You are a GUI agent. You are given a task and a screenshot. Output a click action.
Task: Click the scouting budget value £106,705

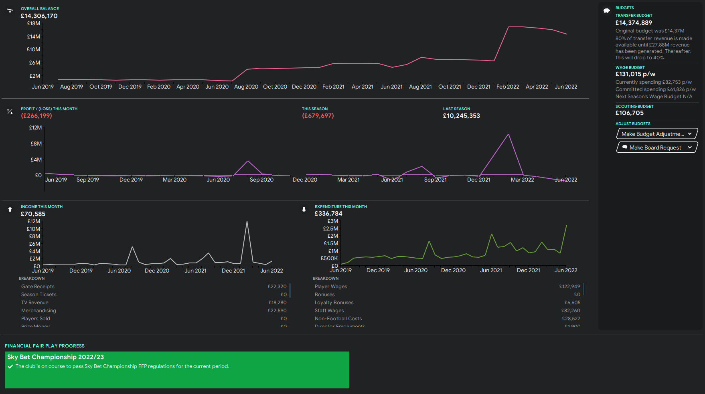tap(630, 113)
